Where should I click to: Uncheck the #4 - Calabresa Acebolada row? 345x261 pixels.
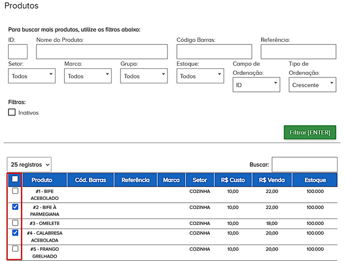click(15, 233)
